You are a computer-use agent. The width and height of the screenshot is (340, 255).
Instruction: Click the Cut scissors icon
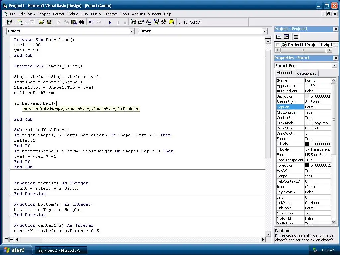tap(58, 22)
